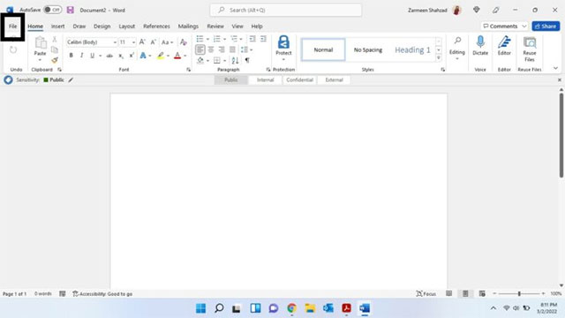Screen dimensions: 565x318
Task: Click Decrease Font Size icon
Action: coord(153,42)
